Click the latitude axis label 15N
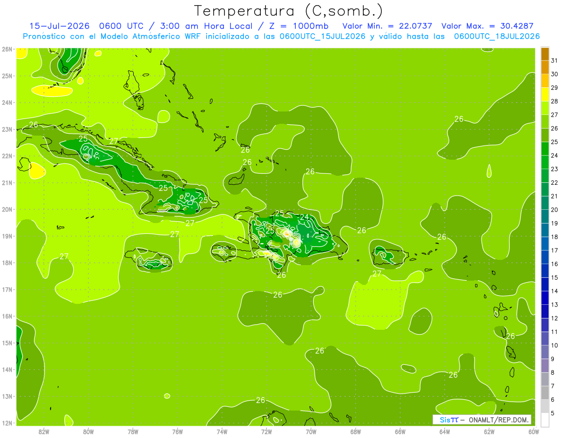 click(x=7, y=343)
